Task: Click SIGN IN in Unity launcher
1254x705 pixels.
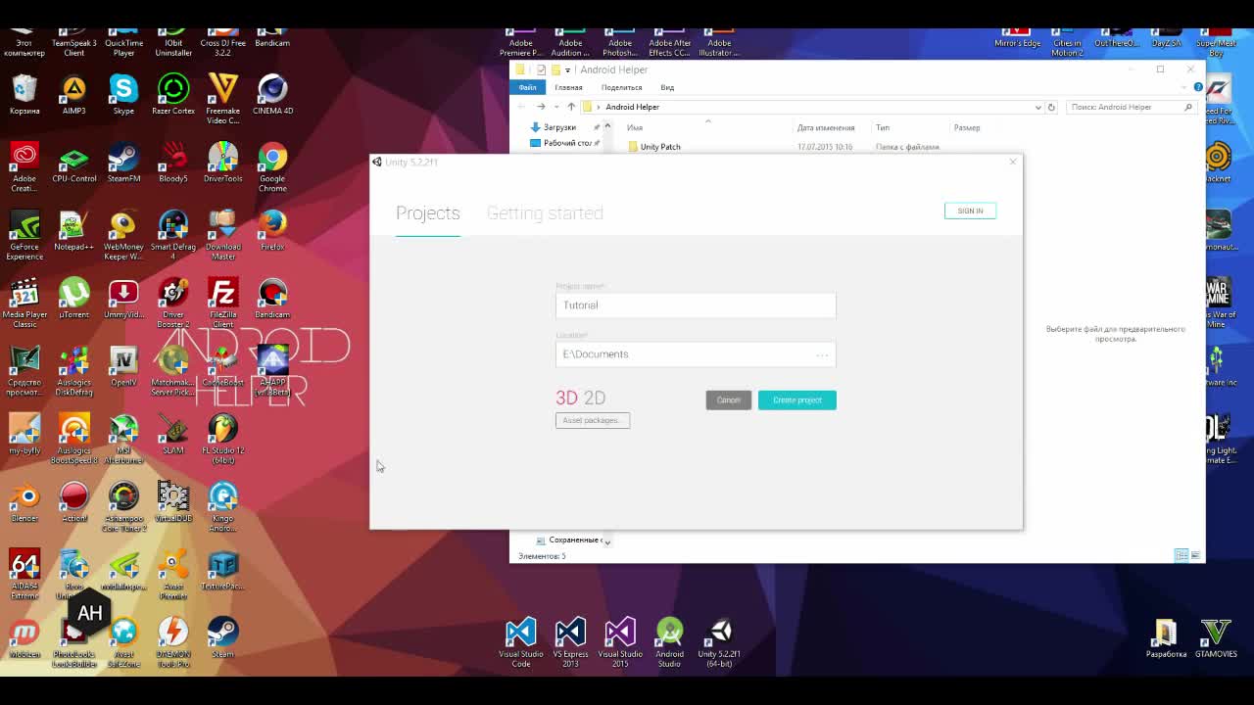Action: coord(970,211)
